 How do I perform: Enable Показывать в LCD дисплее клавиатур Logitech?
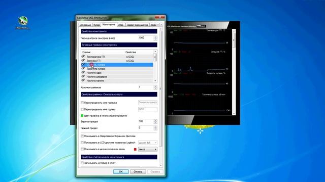pyautogui.click(x=82, y=143)
